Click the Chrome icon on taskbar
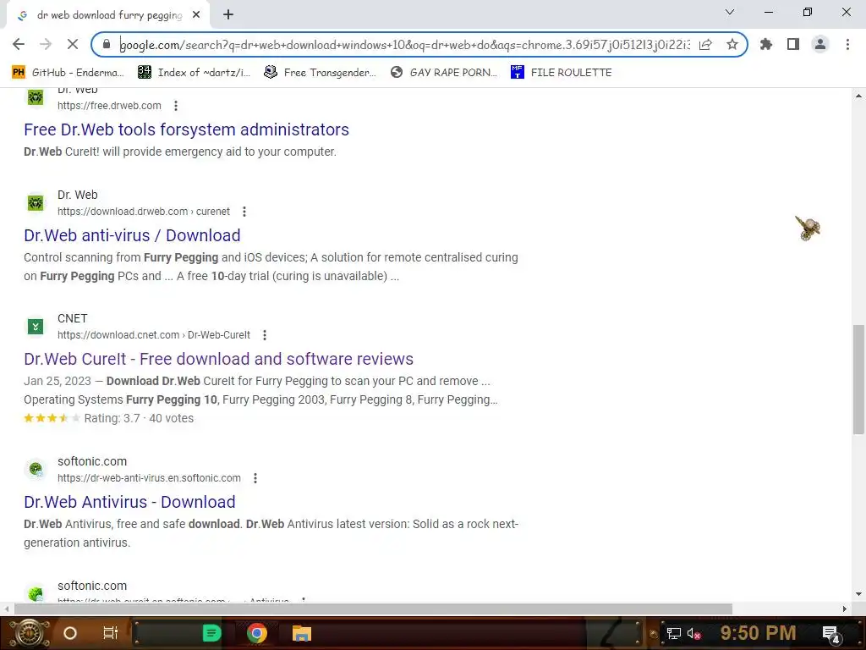 click(257, 633)
